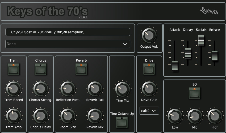Enable Tine Octave Up switch
This screenshot has height=133, width=226.
coord(122,122)
